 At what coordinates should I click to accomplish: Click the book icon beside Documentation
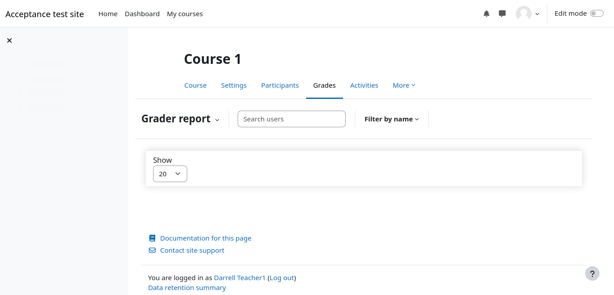tap(152, 238)
